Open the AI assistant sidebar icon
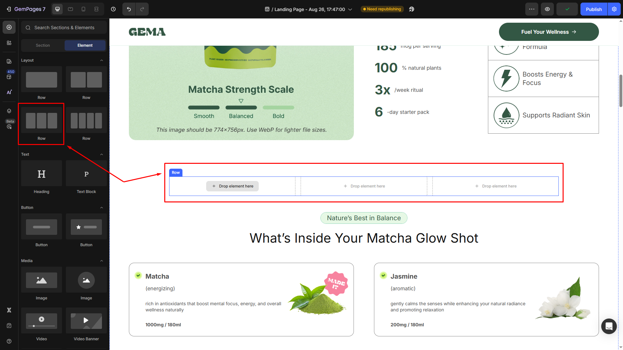The image size is (623, 350). [x=9, y=92]
